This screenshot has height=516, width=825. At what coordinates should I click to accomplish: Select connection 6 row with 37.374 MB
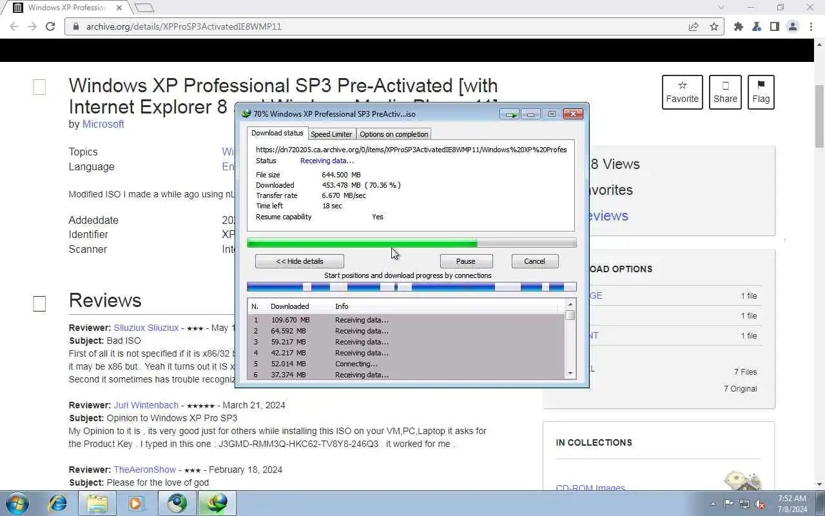pos(406,375)
